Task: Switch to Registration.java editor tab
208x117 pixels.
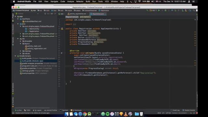Action: pos(97,14)
